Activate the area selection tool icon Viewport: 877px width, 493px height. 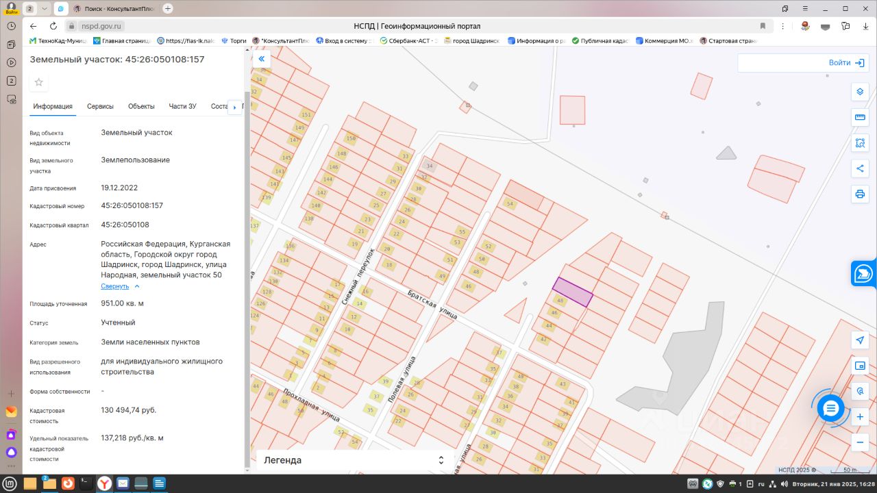860,143
